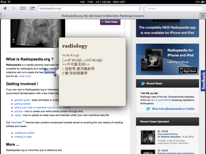Select the Radiopaedia.org tab title
Viewport: 206px width, 154px height.
(103, 16)
